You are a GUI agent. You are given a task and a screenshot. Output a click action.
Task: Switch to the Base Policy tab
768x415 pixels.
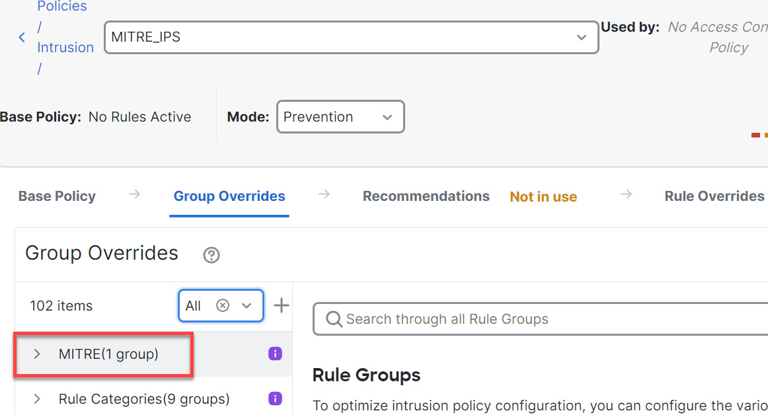[x=57, y=196]
